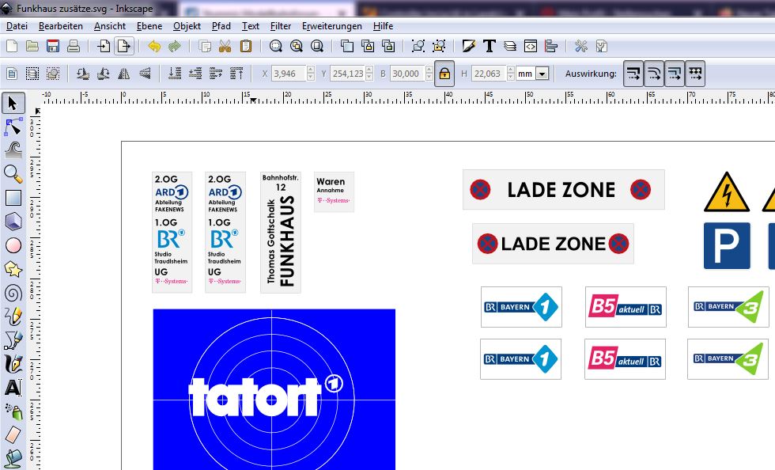The width and height of the screenshot is (775, 470).
Task: Open the XML editor
Action: tap(531, 47)
